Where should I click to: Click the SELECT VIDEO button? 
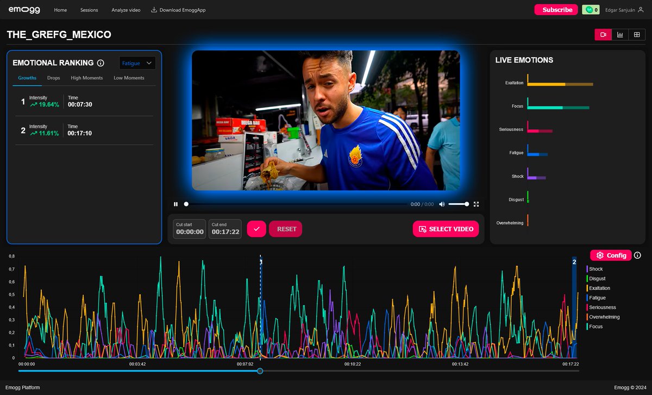coord(446,229)
